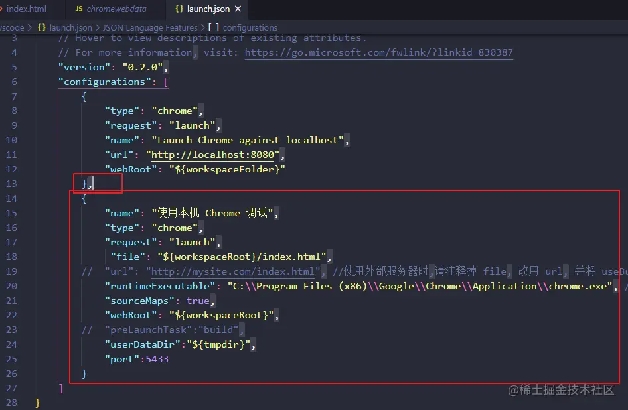Click the "${workspaceRoot}/index.html" file value
628x410 pixels.
pyautogui.click(x=242, y=257)
